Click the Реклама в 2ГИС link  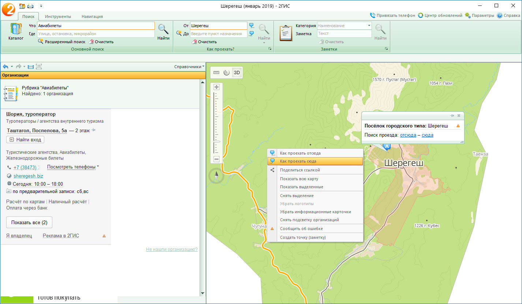click(61, 236)
